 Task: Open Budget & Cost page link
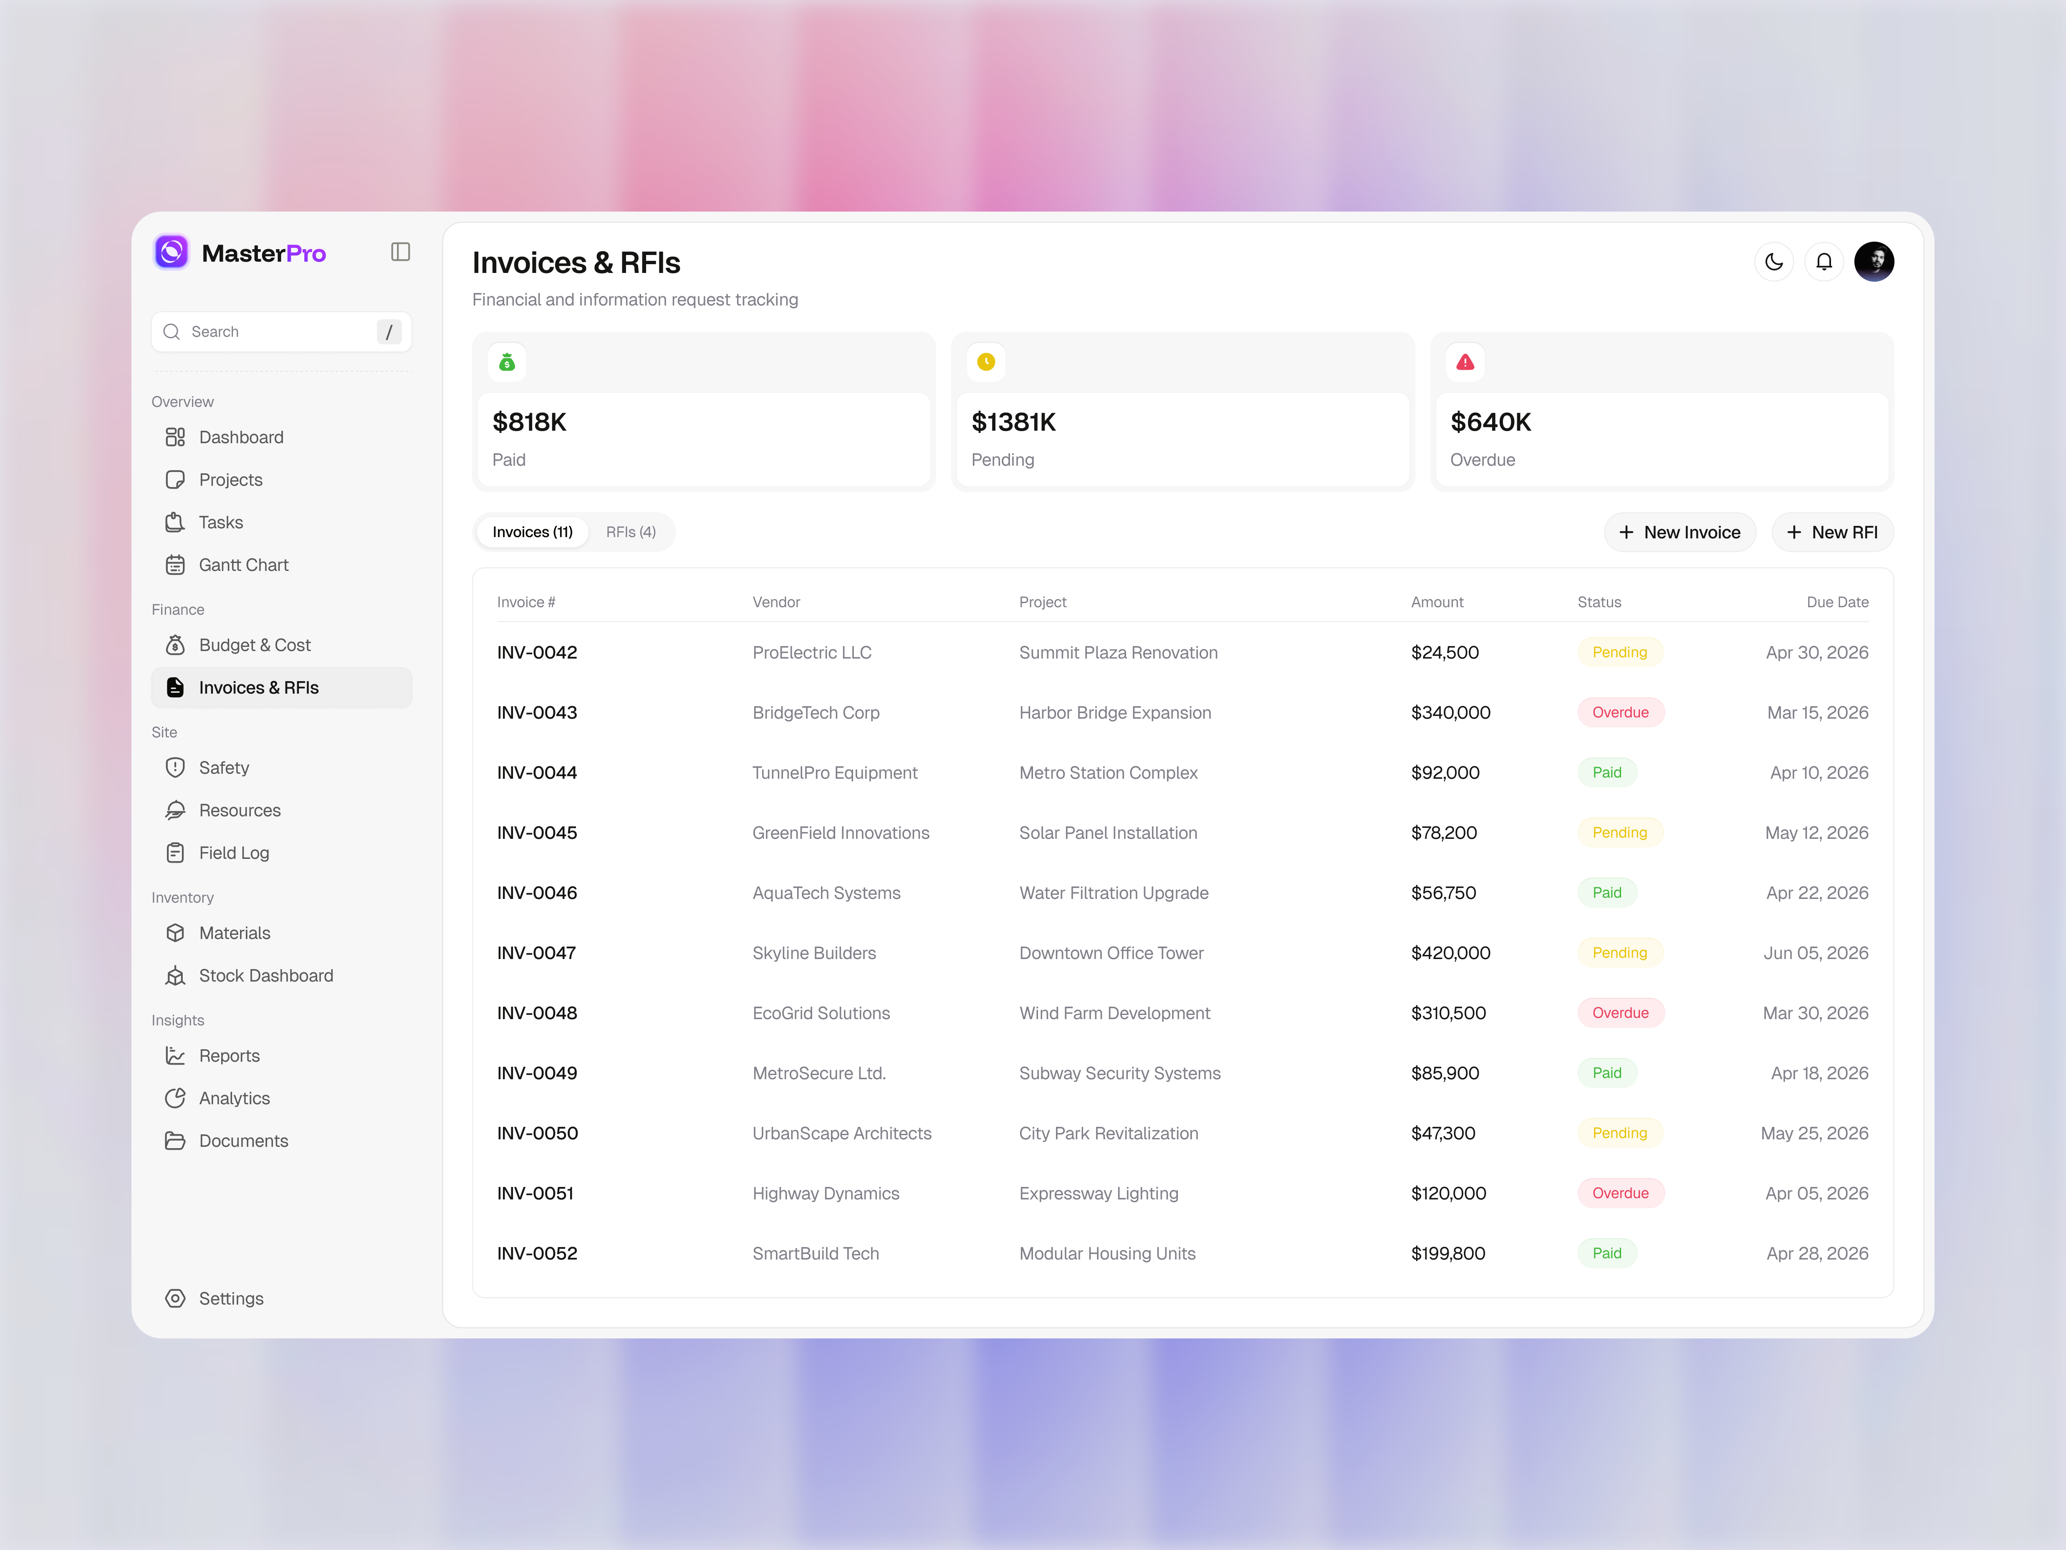(281, 645)
